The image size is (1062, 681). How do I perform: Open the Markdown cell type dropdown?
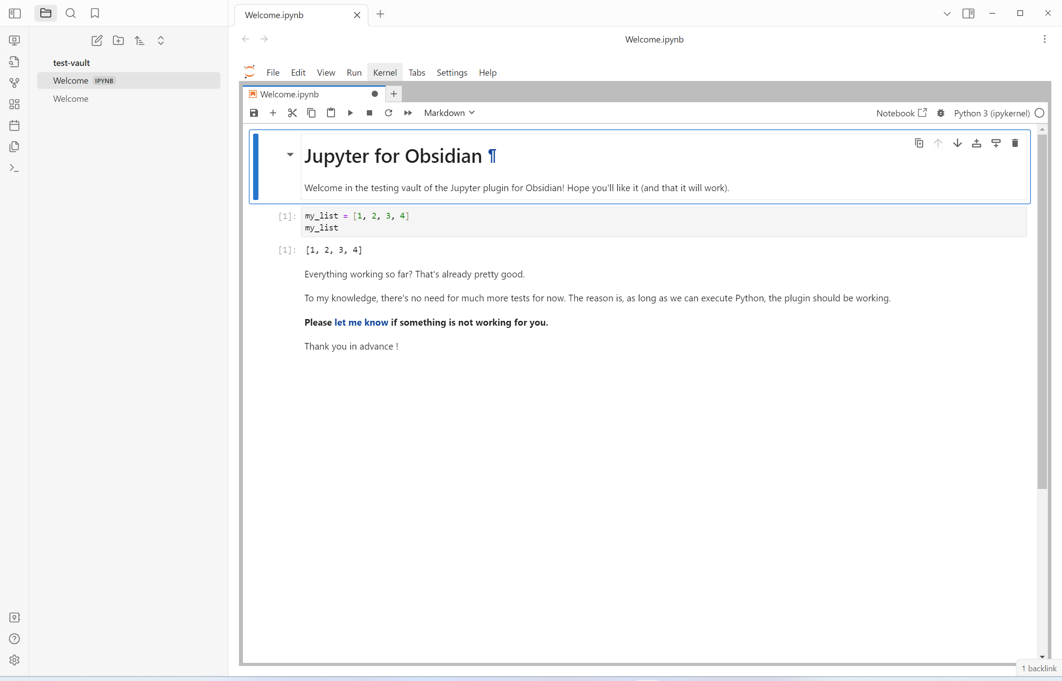coord(448,113)
